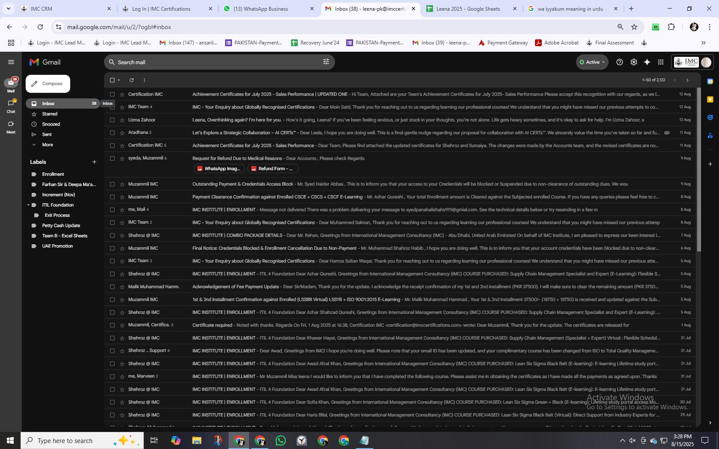This screenshot has height=449, width=719.
Task: Show hidden system tray icons
Action: pos(622,440)
